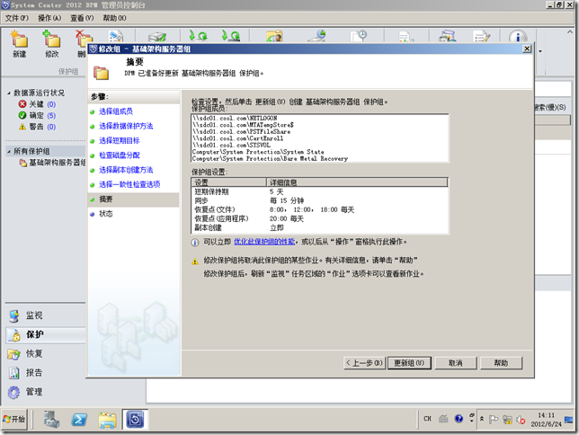
Task: Open the ribbon overflow dropdown arrow
Action: point(540,51)
